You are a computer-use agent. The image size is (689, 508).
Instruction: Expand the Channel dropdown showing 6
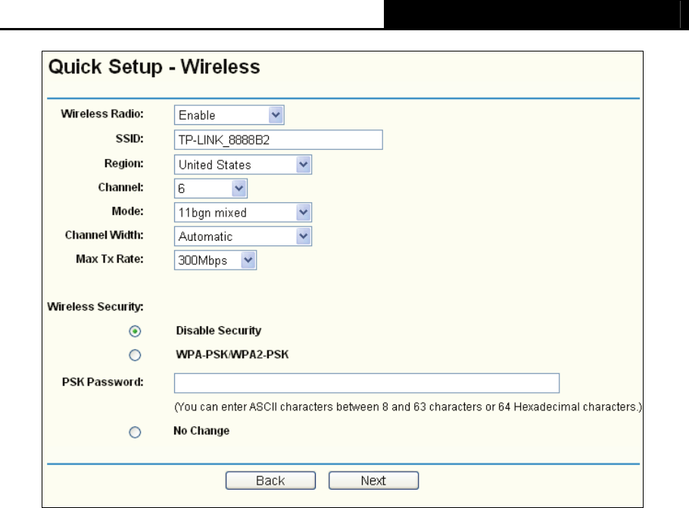pyautogui.click(x=210, y=189)
